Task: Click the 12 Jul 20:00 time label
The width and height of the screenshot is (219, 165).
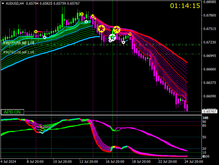Action: tap(89, 161)
